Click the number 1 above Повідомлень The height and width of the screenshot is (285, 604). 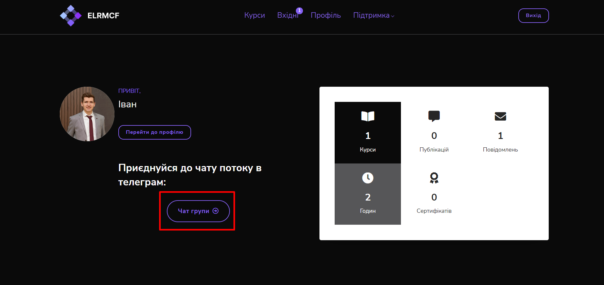[x=500, y=136]
